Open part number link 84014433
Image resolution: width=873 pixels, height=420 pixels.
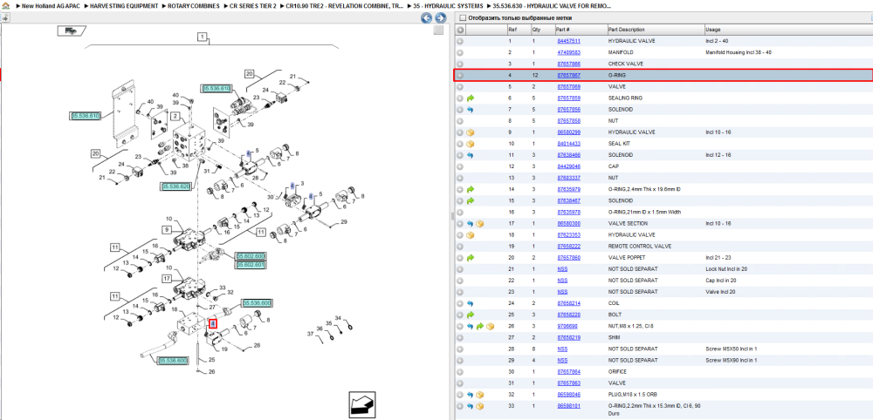(569, 144)
